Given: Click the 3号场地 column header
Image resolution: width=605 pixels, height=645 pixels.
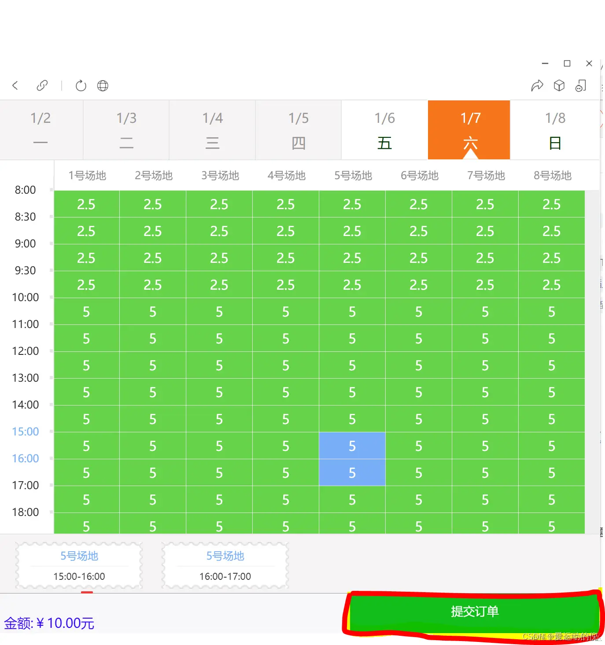Looking at the screenshot, I should pos(220,176).
